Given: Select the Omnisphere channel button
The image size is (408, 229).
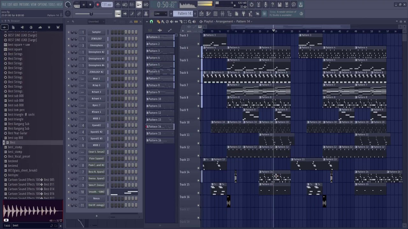Looking at the screenshot, I should click(x=96, y=45).
